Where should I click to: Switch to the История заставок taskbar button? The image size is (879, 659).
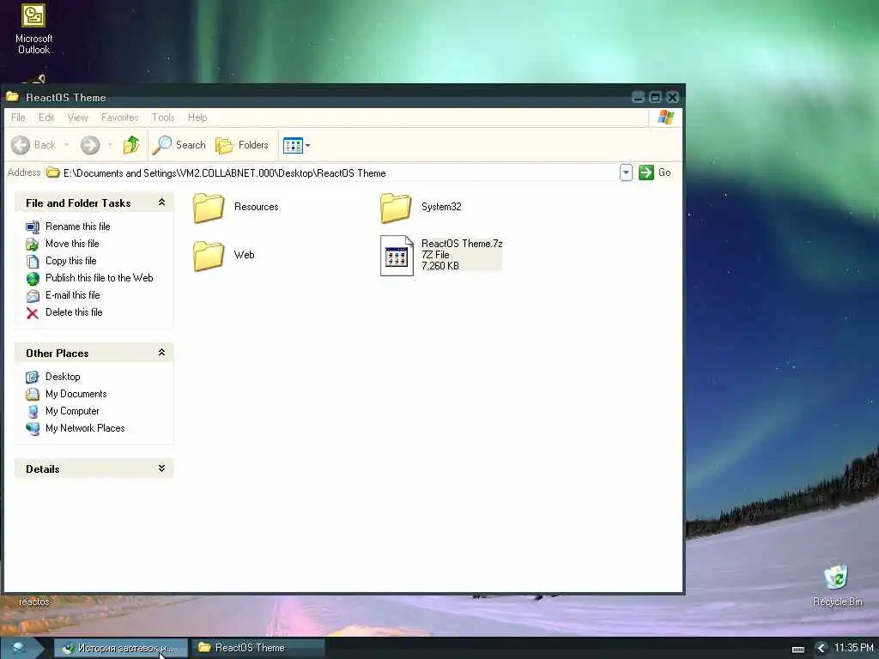121,649
